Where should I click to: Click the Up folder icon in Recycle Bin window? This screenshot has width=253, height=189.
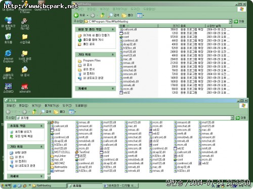coord(34,112)
